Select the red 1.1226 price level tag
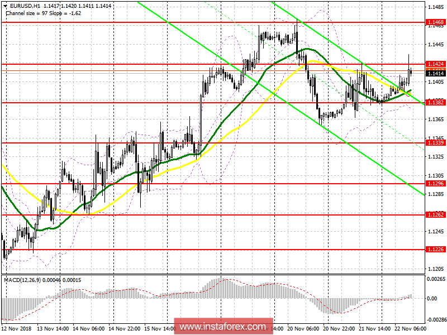 435,250
